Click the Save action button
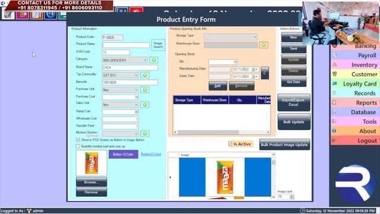380x214 pixels. tap(293, 48)
